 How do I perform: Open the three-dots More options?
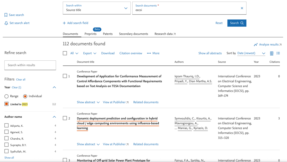pyautogui.click(x=149, y=53)
